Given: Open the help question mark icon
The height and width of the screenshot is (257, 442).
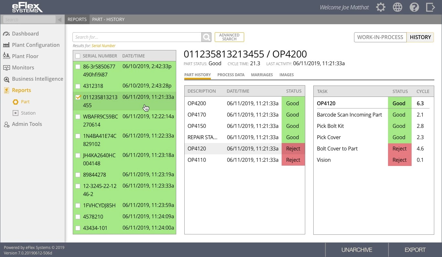Looking at the screenshot, I should point(414,7).
